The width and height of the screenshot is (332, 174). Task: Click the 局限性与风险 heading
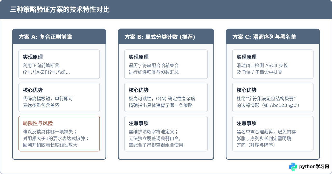click(x=38, y=123)
